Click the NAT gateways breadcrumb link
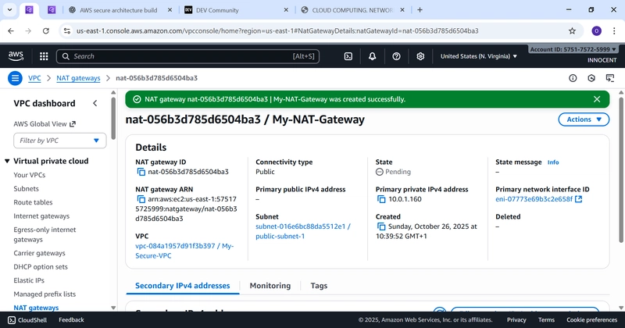625x328 pixels. point(78,78)
